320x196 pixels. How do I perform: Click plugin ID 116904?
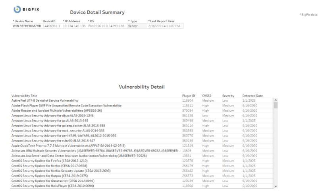point(187,101)
